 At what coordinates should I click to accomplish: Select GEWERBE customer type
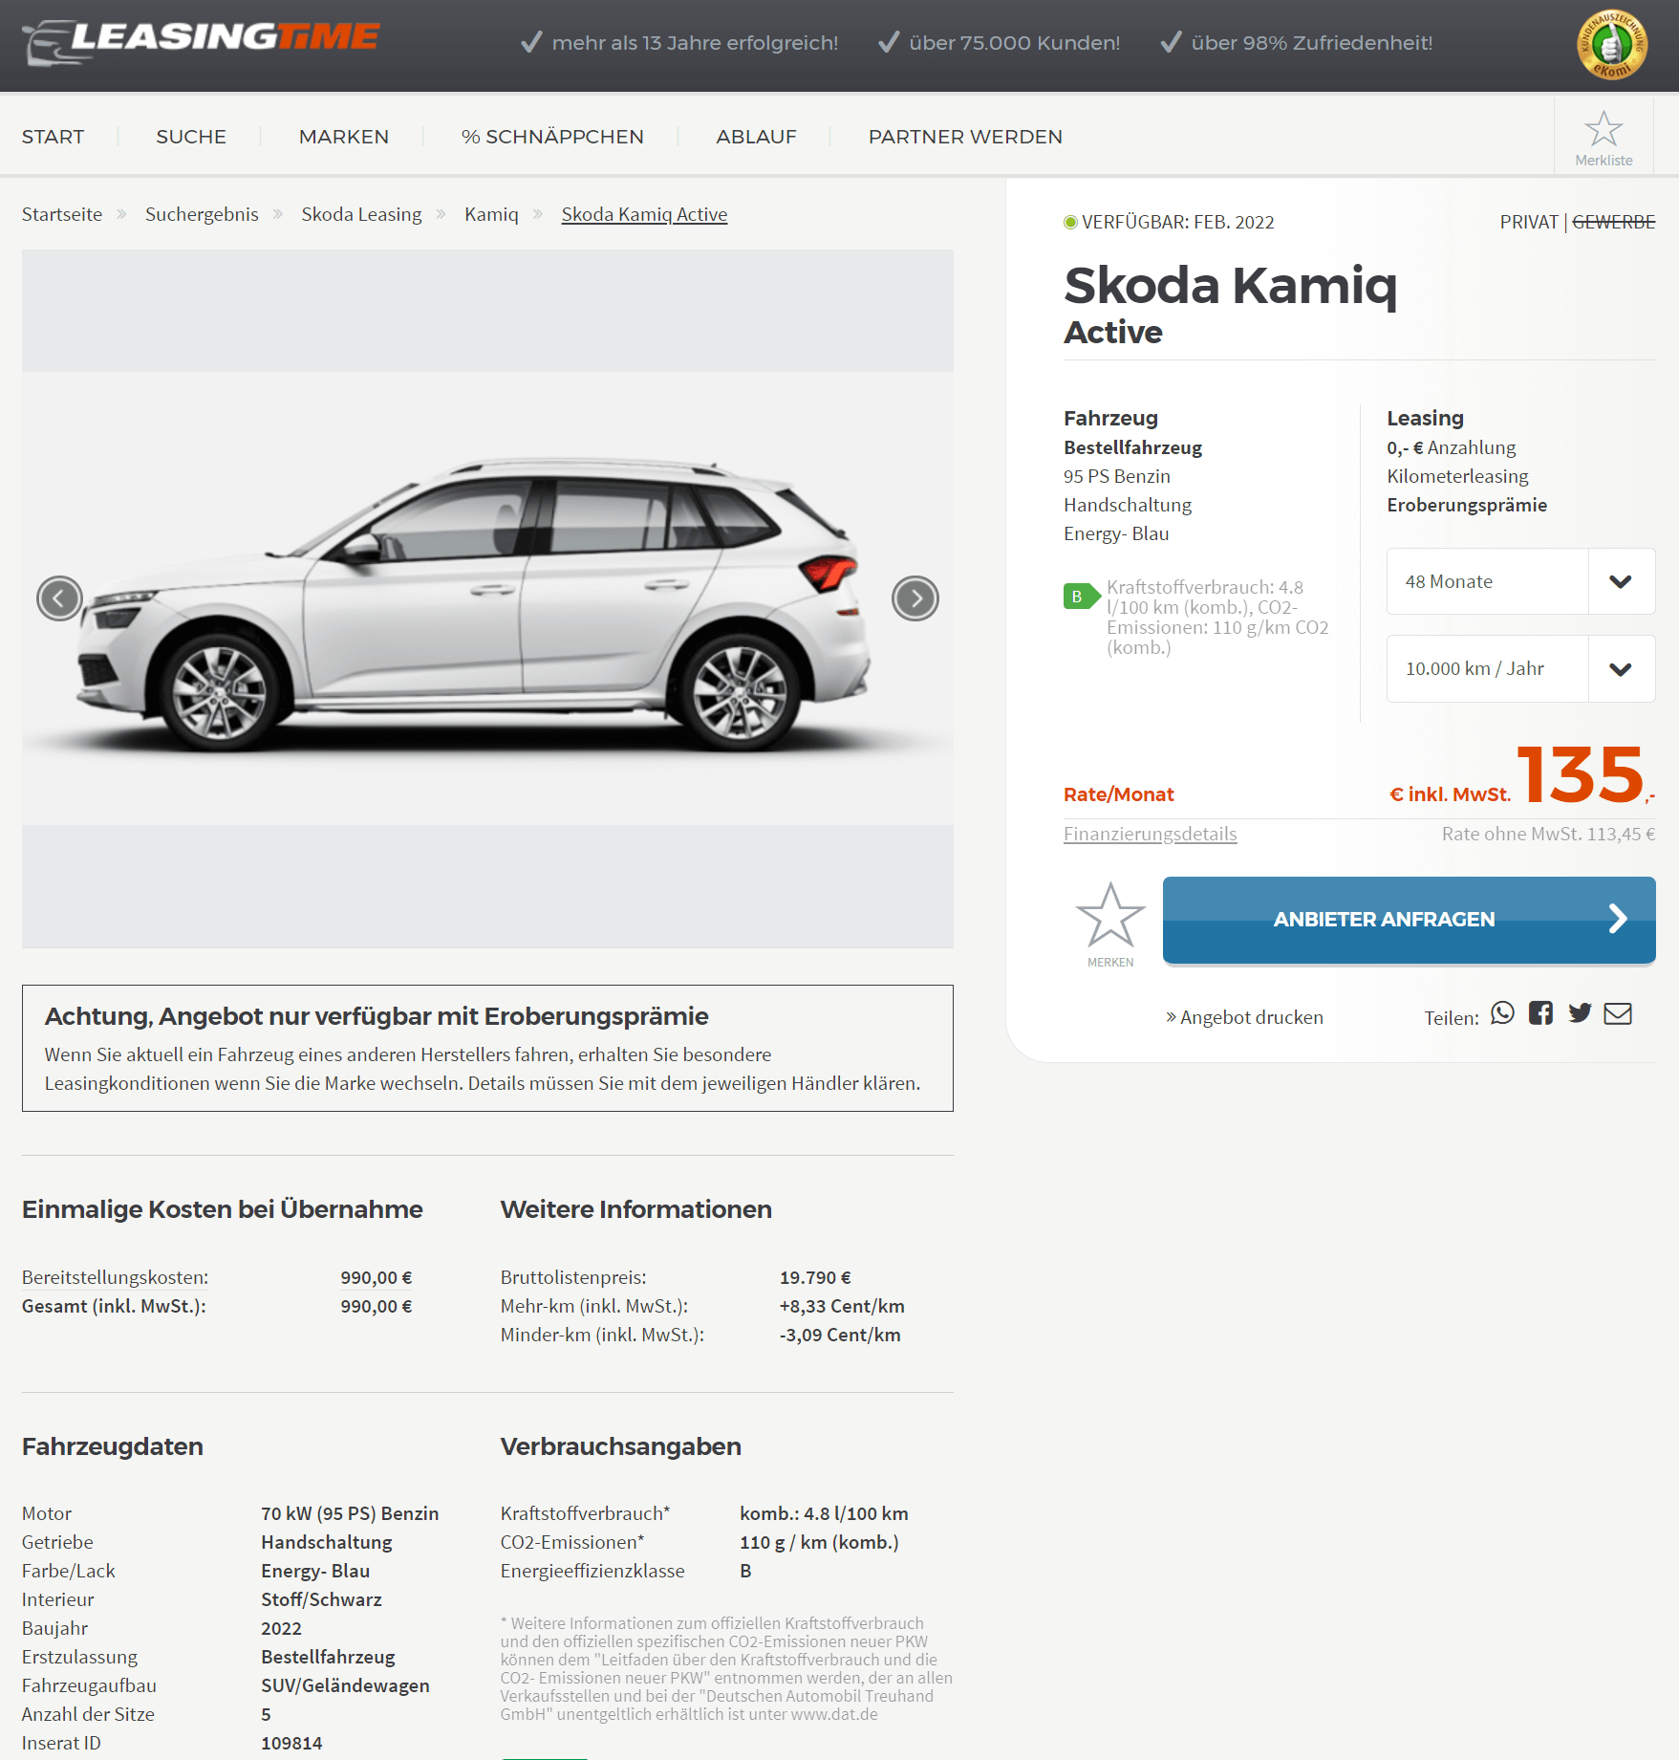tap(1614, 222)
